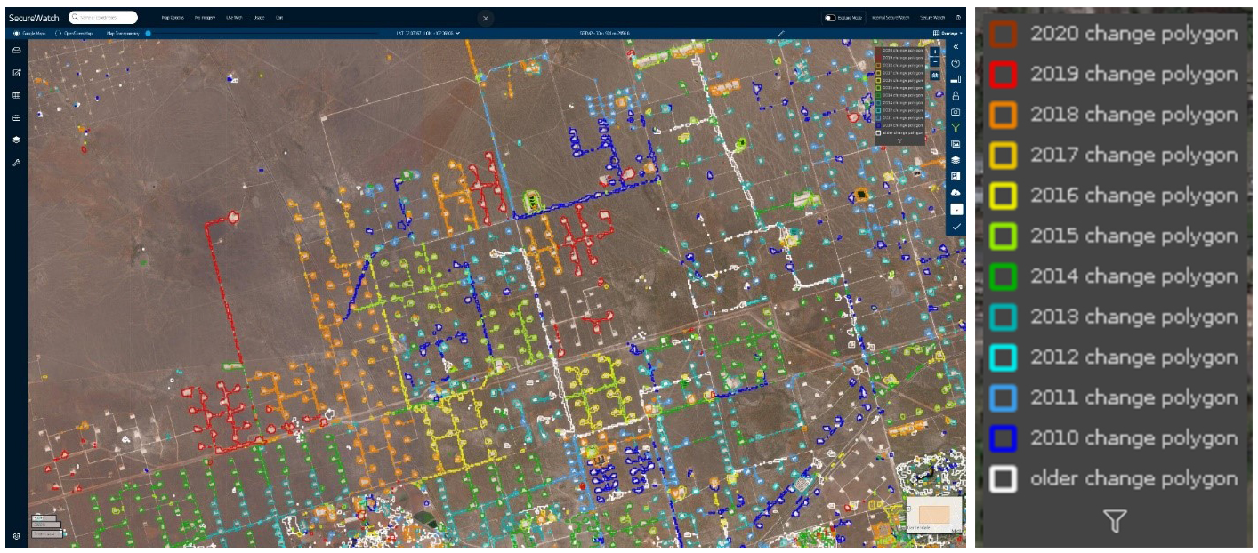
Task: Open the My Imagery menu
Action: coord(205,18)
